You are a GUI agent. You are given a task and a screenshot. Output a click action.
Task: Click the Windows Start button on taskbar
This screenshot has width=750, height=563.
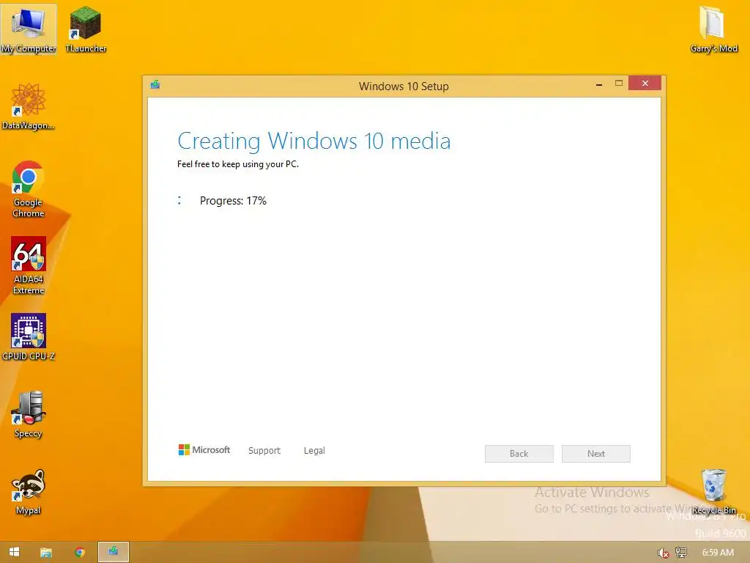click(15, 552)
